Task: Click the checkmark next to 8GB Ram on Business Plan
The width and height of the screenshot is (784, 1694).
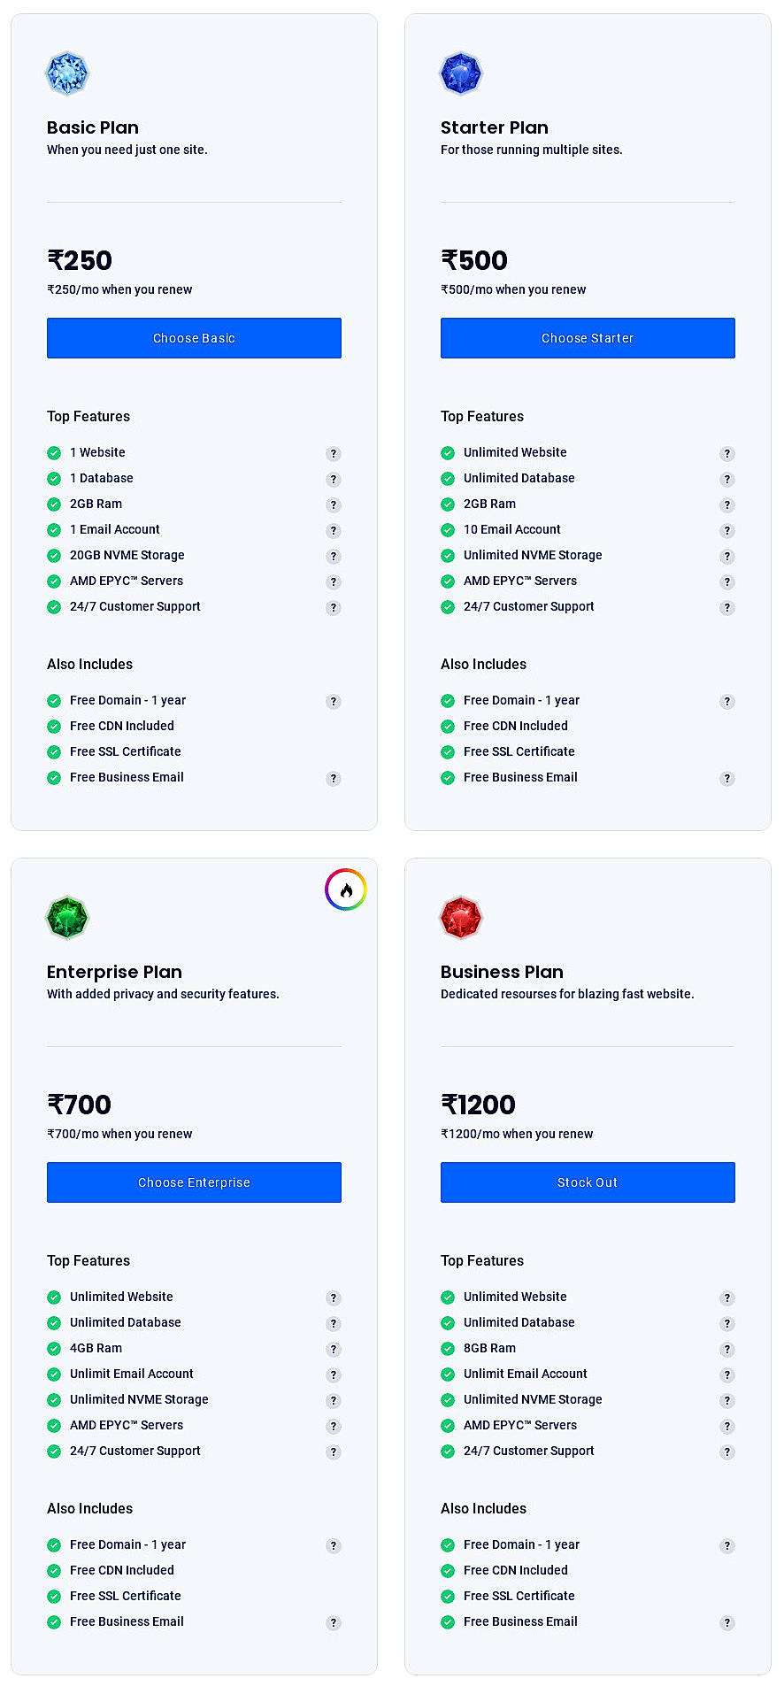Action: (x=446, y=1348)
